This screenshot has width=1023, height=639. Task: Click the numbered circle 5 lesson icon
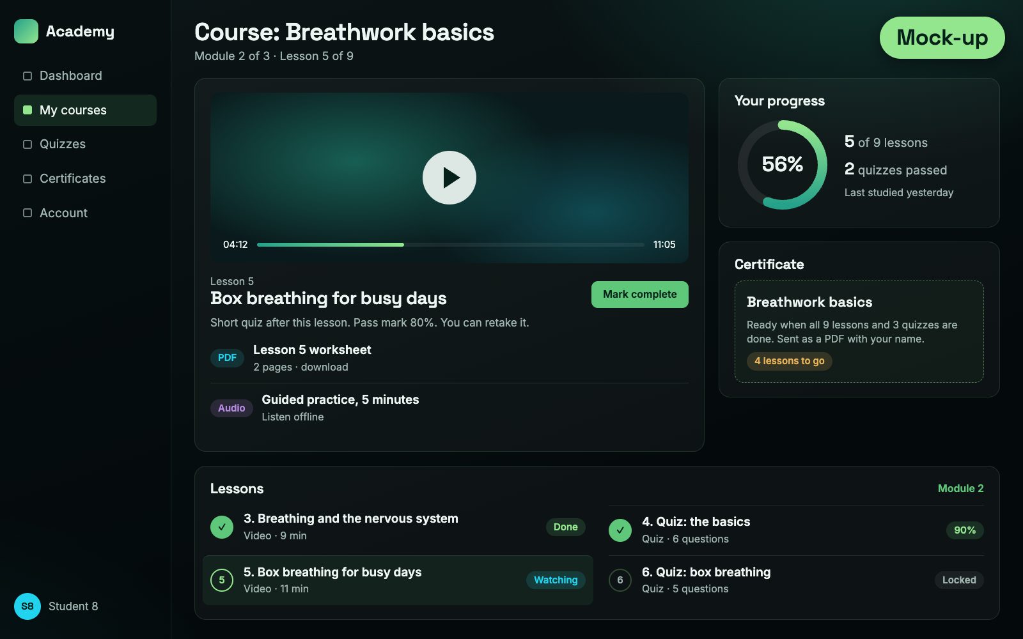(x=222, y=580)
